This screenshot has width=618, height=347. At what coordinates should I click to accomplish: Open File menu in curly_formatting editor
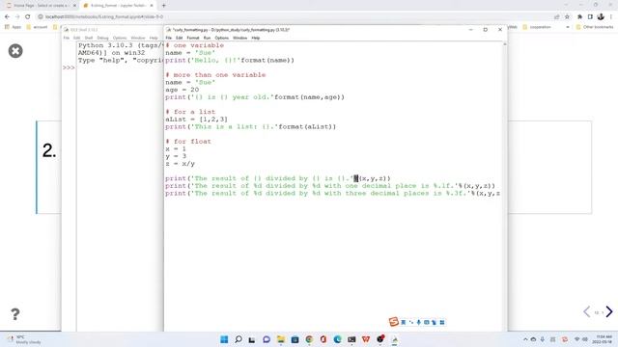[x=169, y=38]
